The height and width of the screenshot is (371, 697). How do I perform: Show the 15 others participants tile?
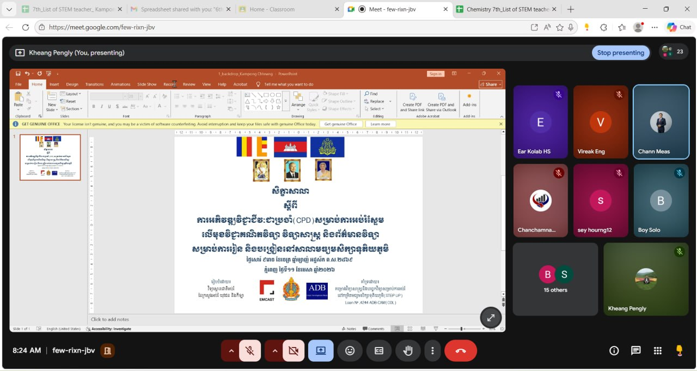click(x=555, y=279)
